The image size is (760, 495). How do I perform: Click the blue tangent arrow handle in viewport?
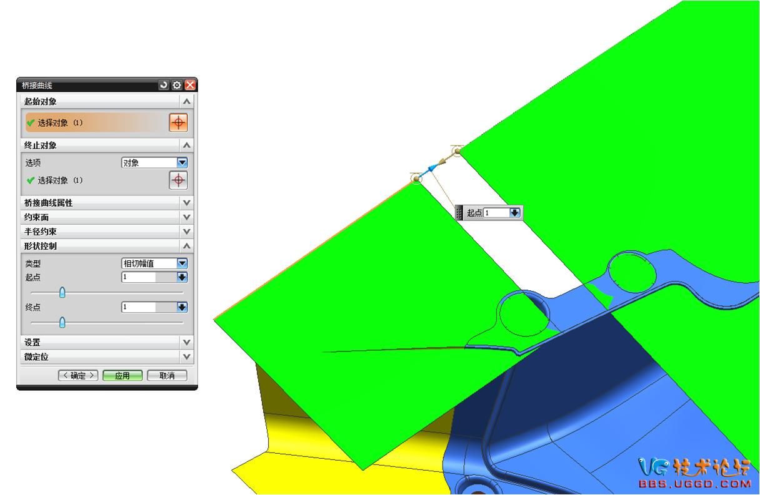click(431, 169)
